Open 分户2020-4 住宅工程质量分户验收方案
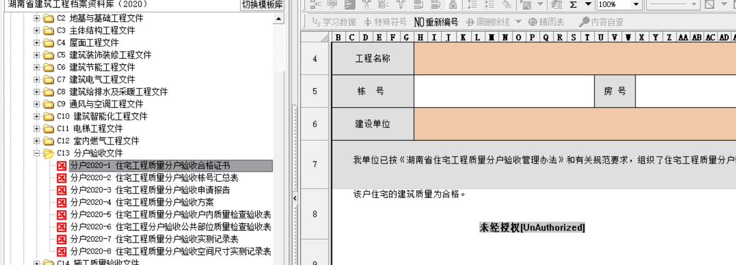 tap(142, 202)
